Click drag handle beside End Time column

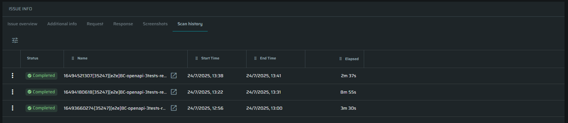[255, 58]
